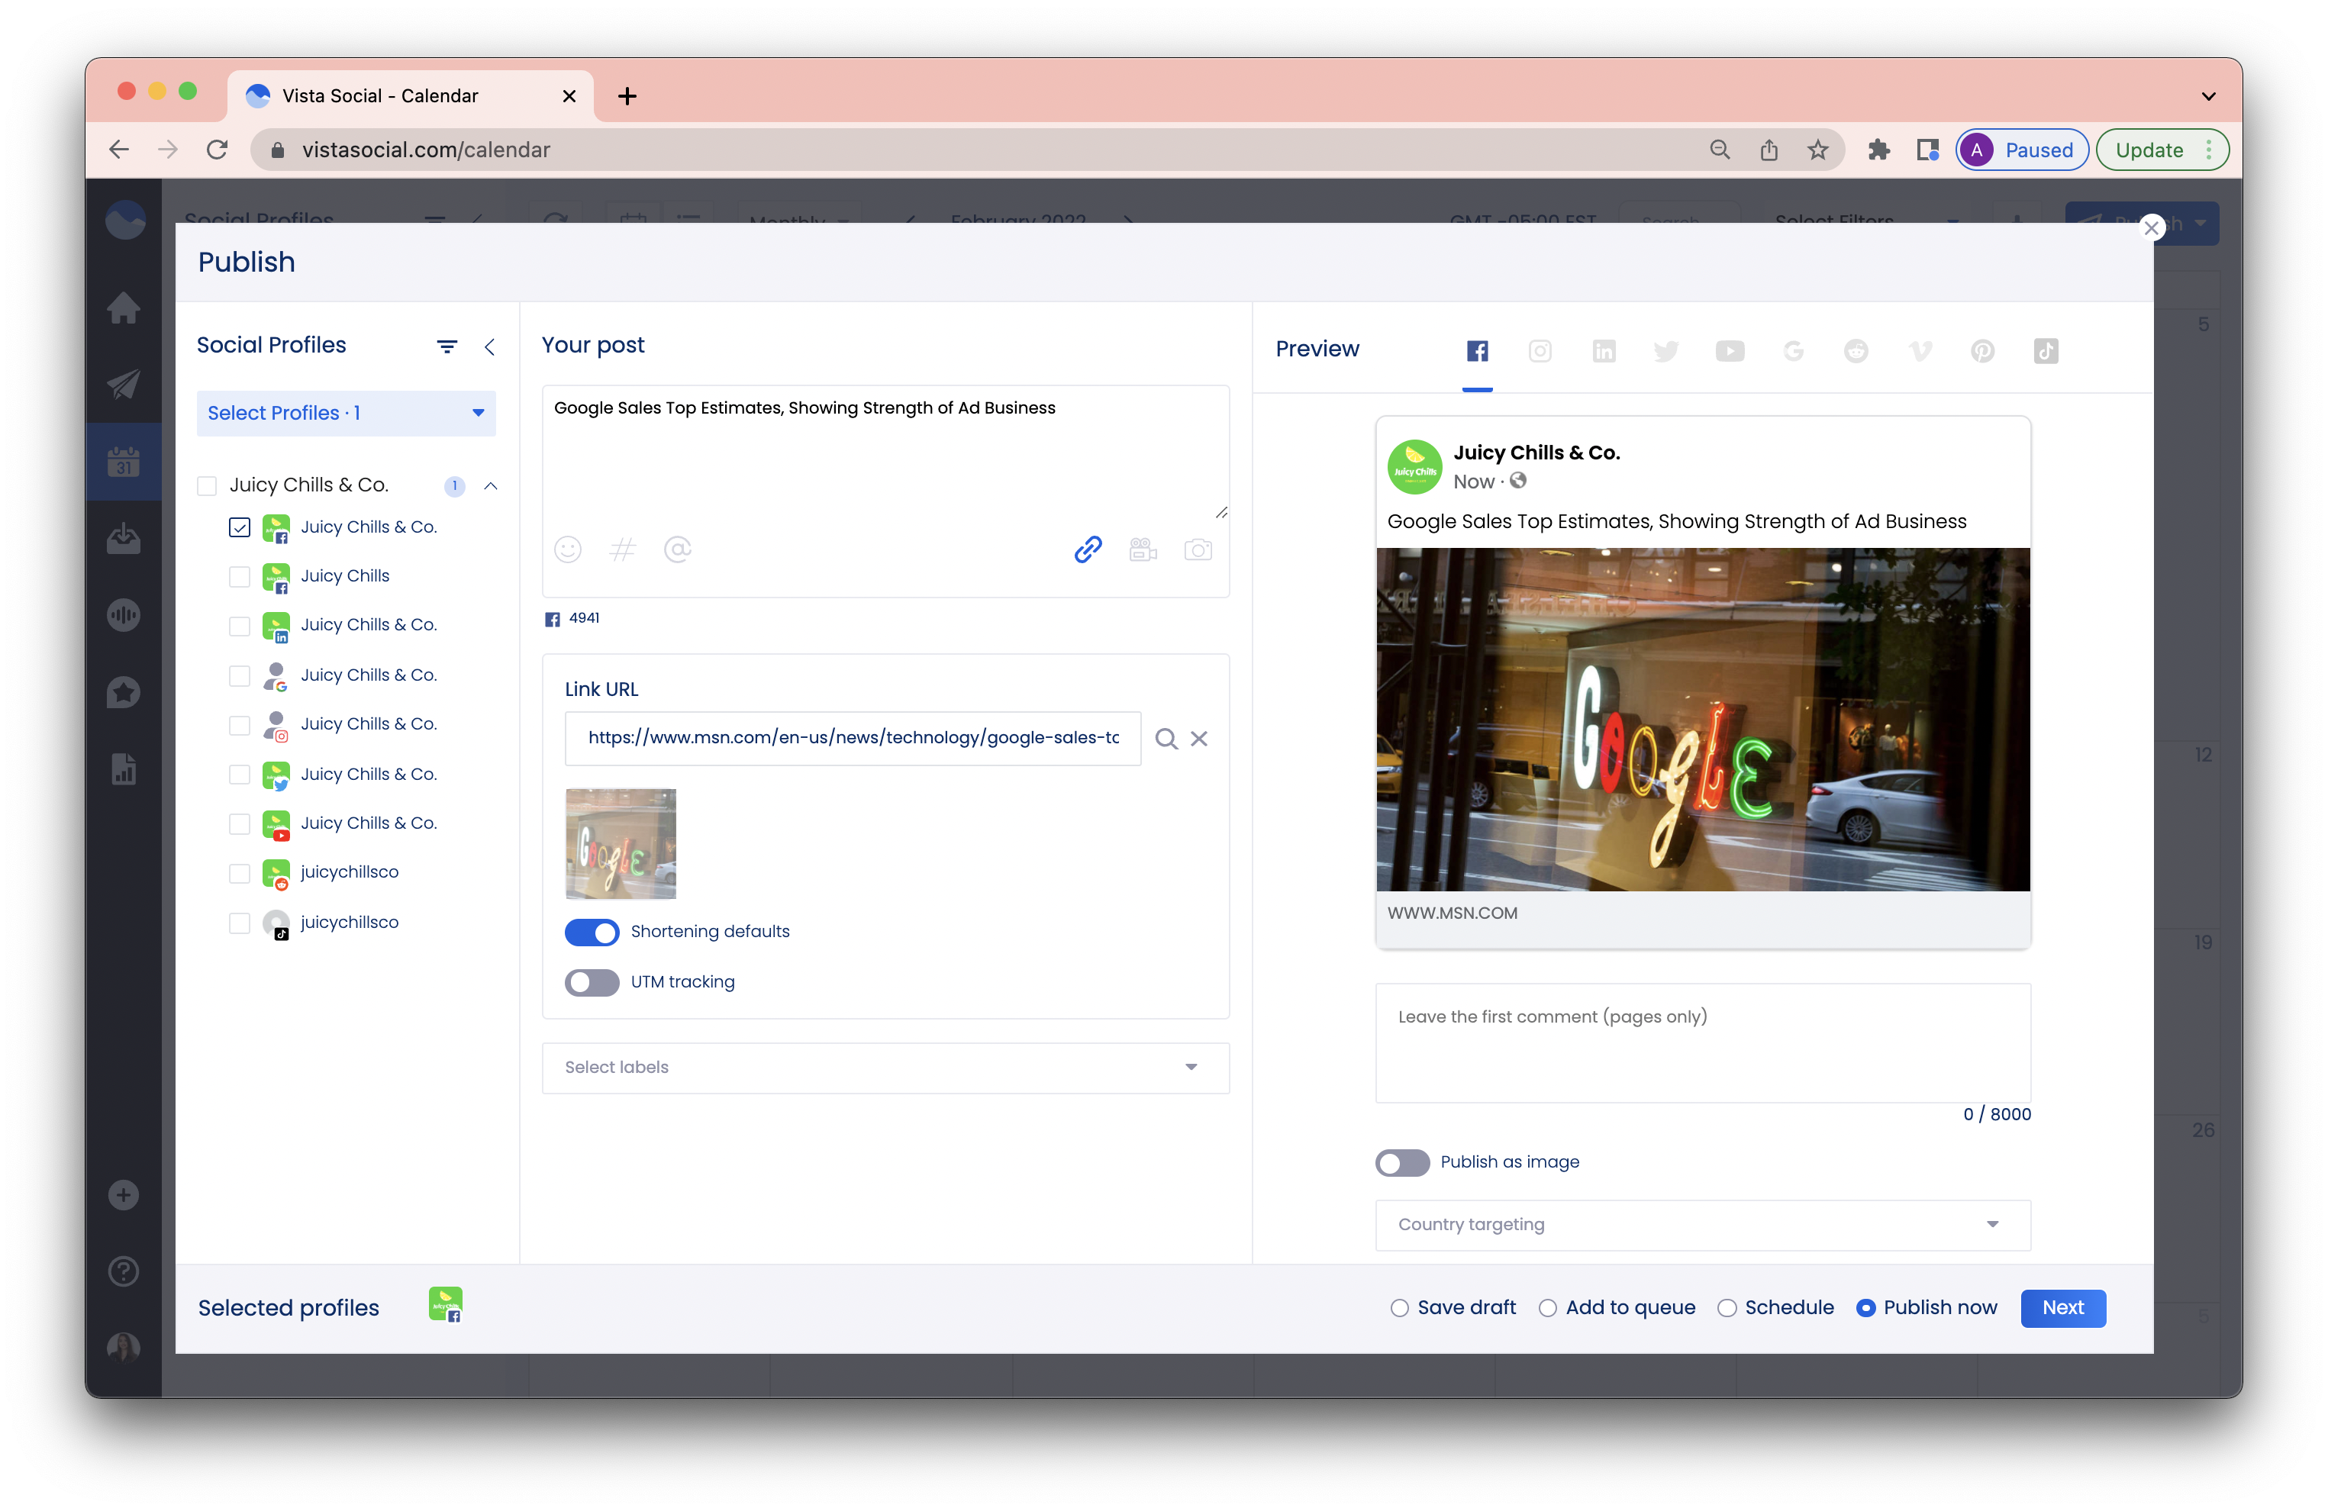Open Calendar in sidebar
The image size is (2328, 1511).
pos(123,461)
